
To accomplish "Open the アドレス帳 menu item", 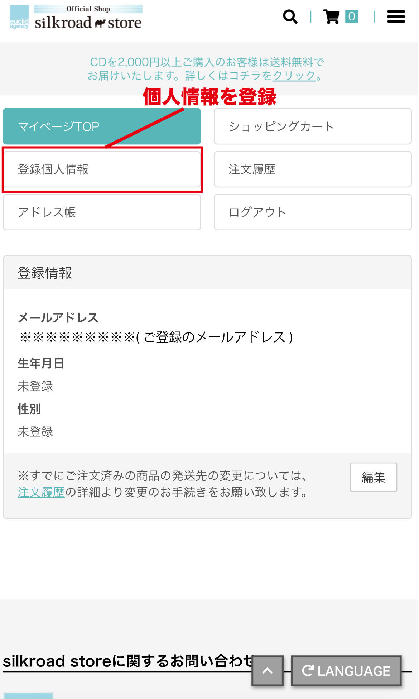I will (102, 212).
